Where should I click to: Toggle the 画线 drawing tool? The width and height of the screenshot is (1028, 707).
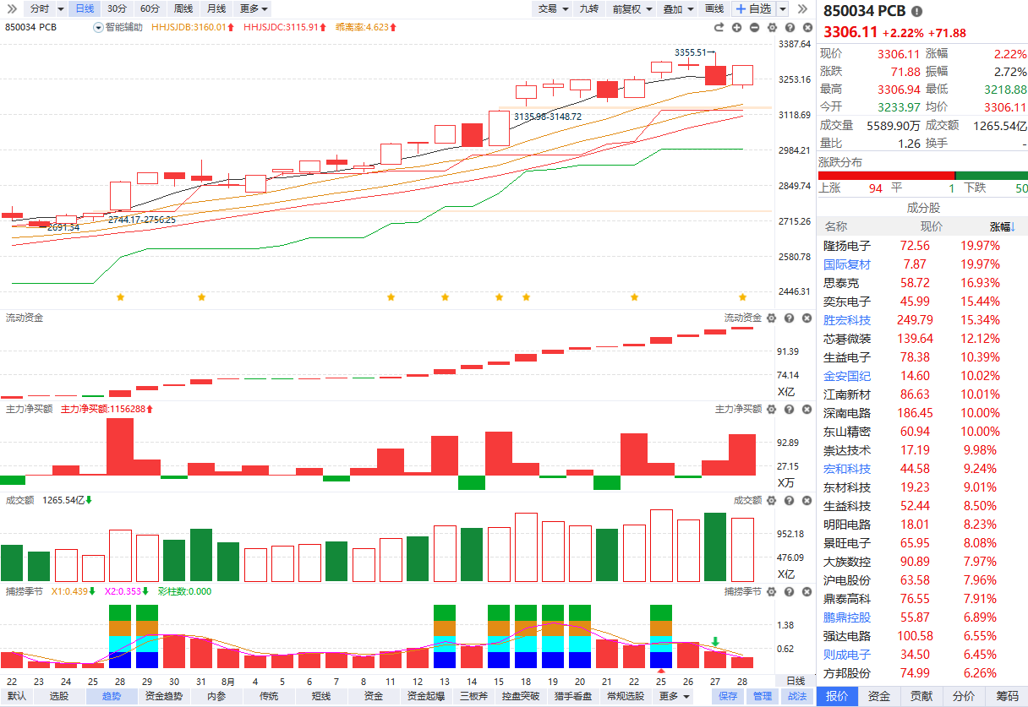pyautogui.click(x=714, y=8)
